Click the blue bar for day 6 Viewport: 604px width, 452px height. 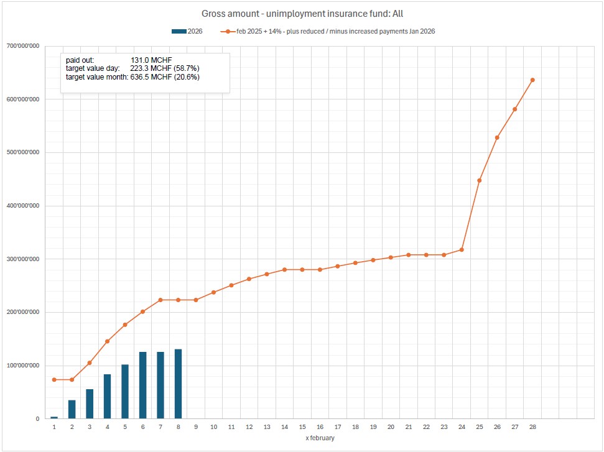click(x=143, y=385)
